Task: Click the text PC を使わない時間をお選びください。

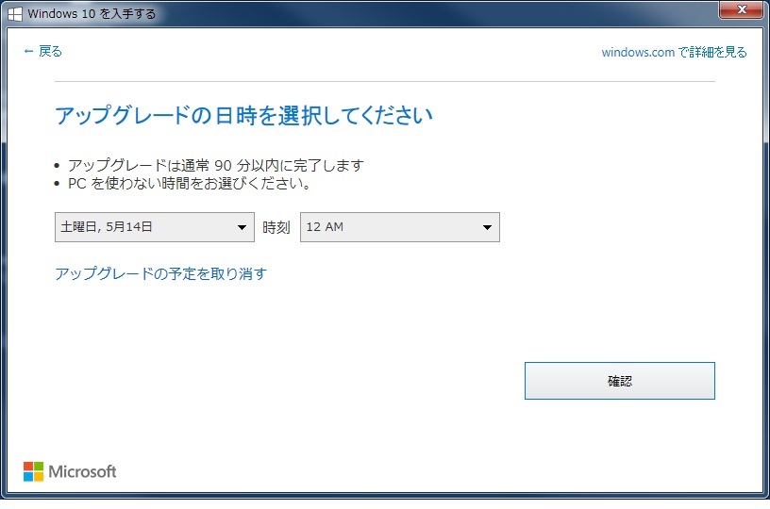Action: tap(189, 184)
